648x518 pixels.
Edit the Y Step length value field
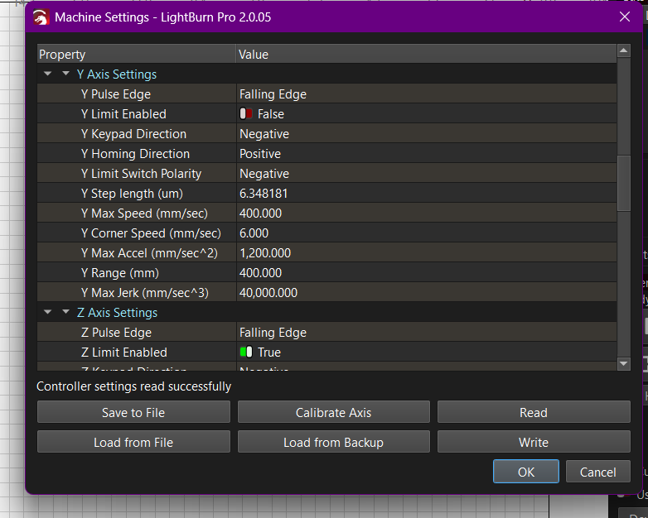426,194
